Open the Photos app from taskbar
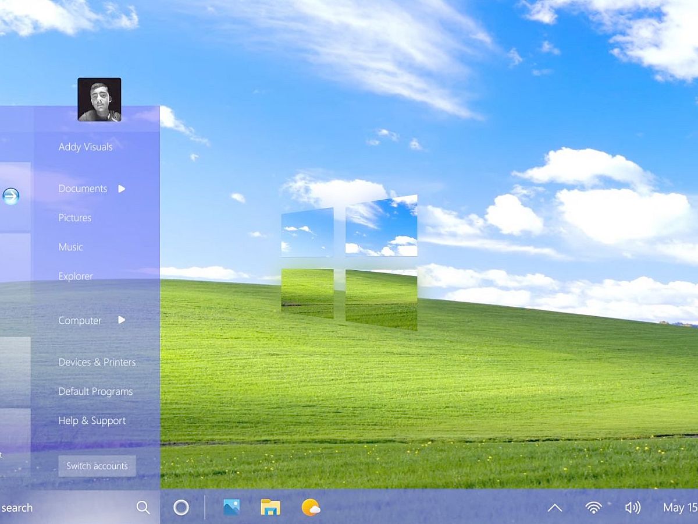This screenshot has width=698, height=524. [232, 507]
